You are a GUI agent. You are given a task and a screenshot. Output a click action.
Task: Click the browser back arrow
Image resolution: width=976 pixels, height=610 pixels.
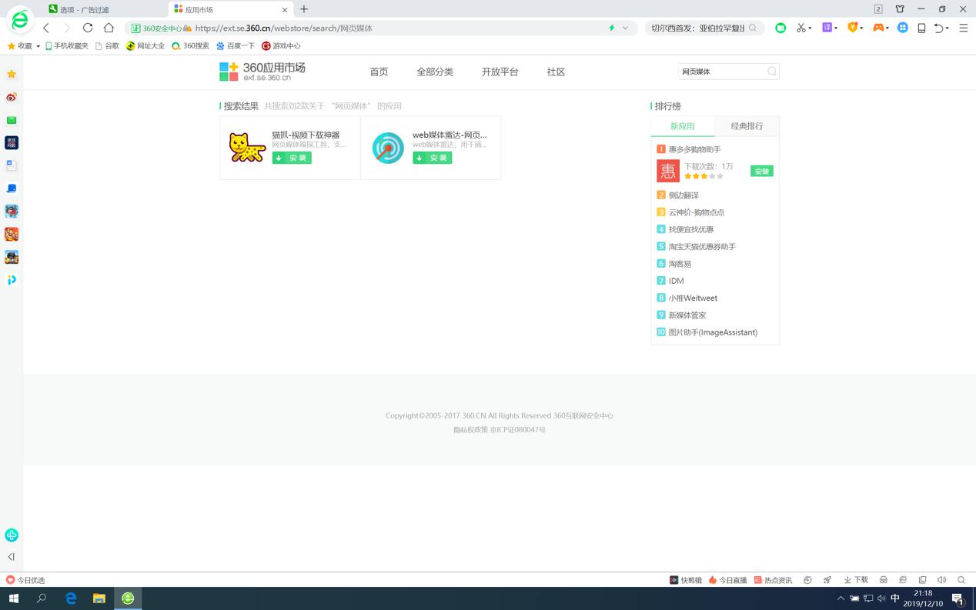click(46, 28)
